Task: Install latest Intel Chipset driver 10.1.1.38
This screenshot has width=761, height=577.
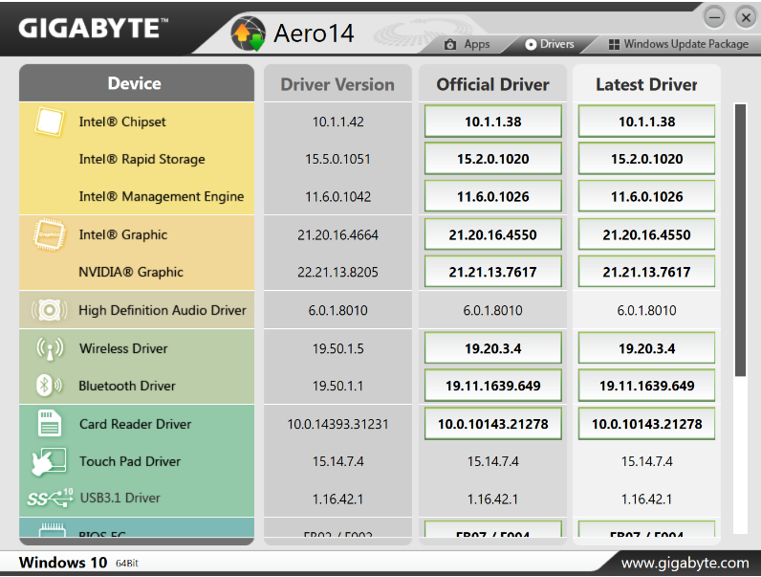Action: click(x=646, y=122)
